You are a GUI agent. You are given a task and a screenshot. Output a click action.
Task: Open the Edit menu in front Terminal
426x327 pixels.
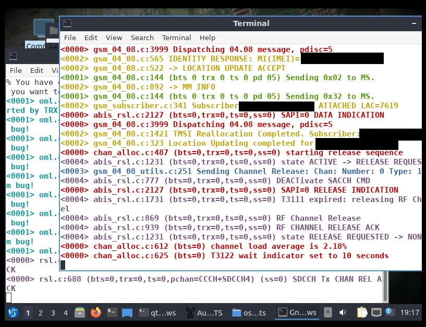coord(91,37)
